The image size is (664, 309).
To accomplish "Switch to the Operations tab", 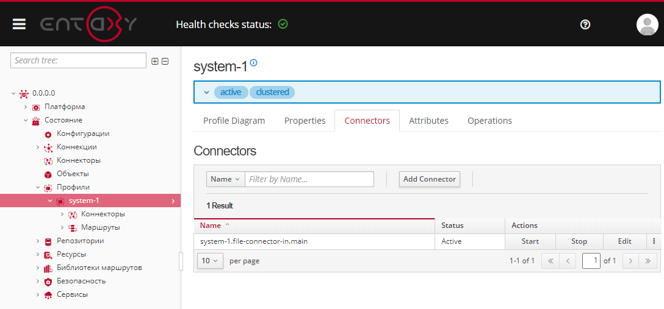I will [489, 121].
